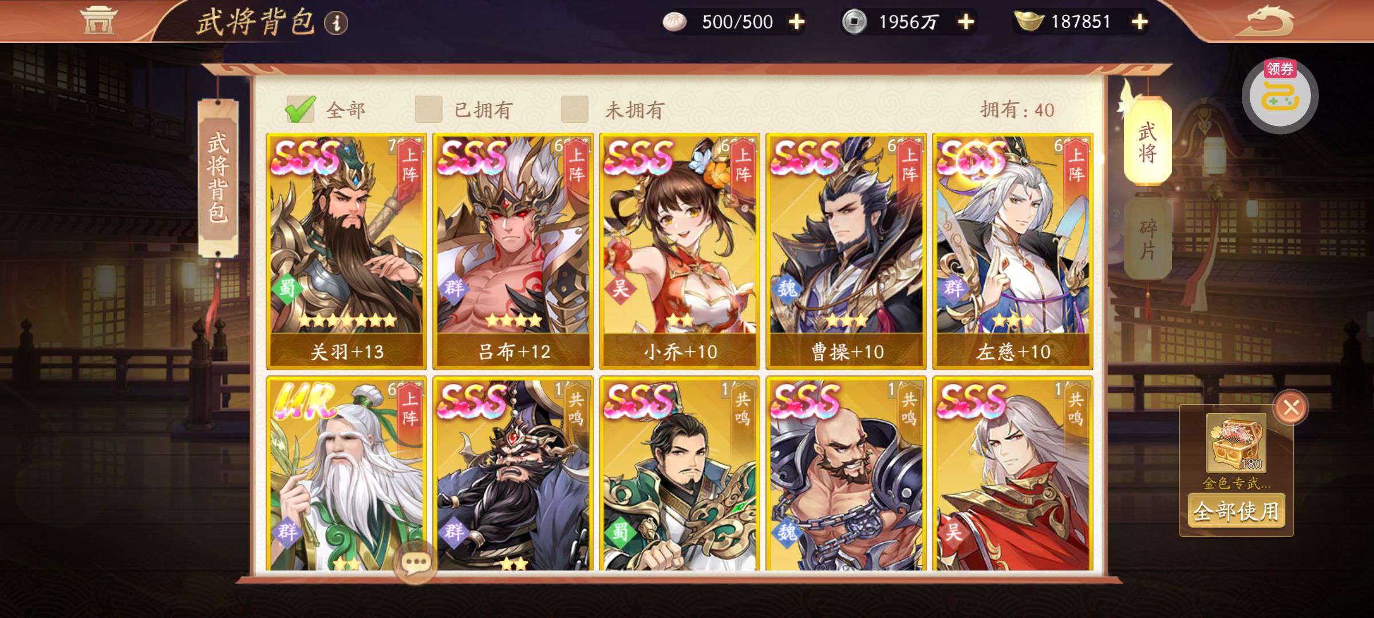Viewport: 1374px width, 618px height.
Task: Open the 小乔+10 hero card
Action: tap(680, 251)
